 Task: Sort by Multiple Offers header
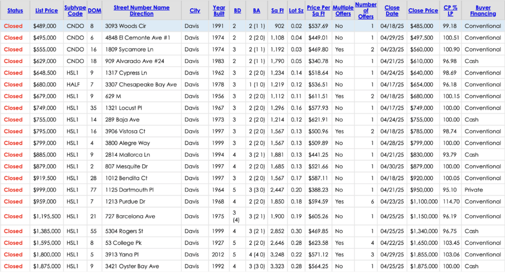click(x=343, y=11)
